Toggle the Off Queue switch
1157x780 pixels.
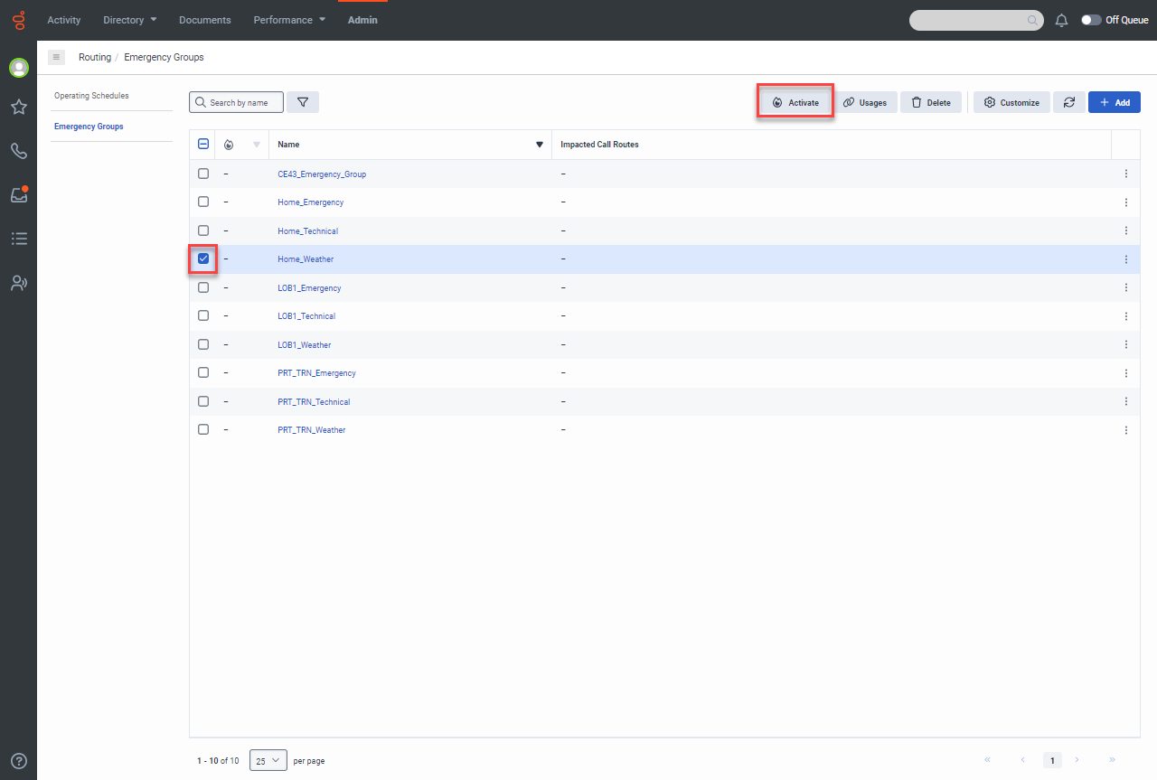1091,20
